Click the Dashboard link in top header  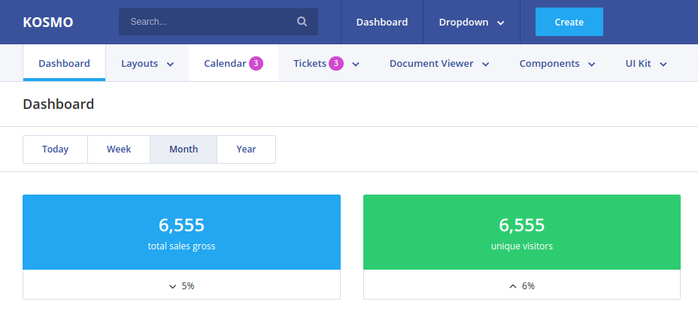(382, 23)
